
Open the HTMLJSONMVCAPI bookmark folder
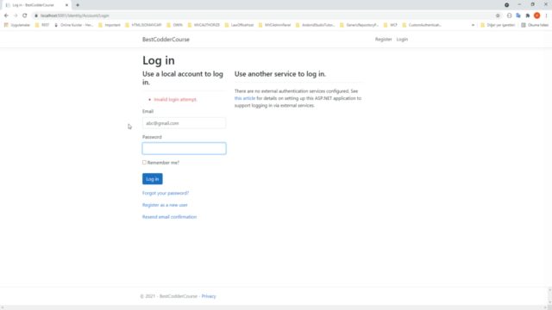click(x=143, y=25)
